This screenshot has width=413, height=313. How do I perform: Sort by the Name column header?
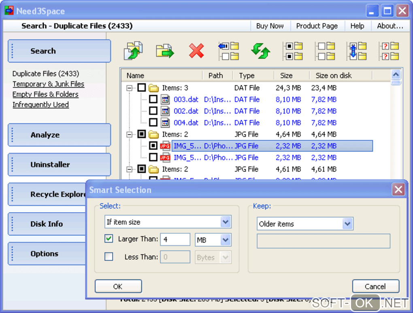[x=162, y=76]
